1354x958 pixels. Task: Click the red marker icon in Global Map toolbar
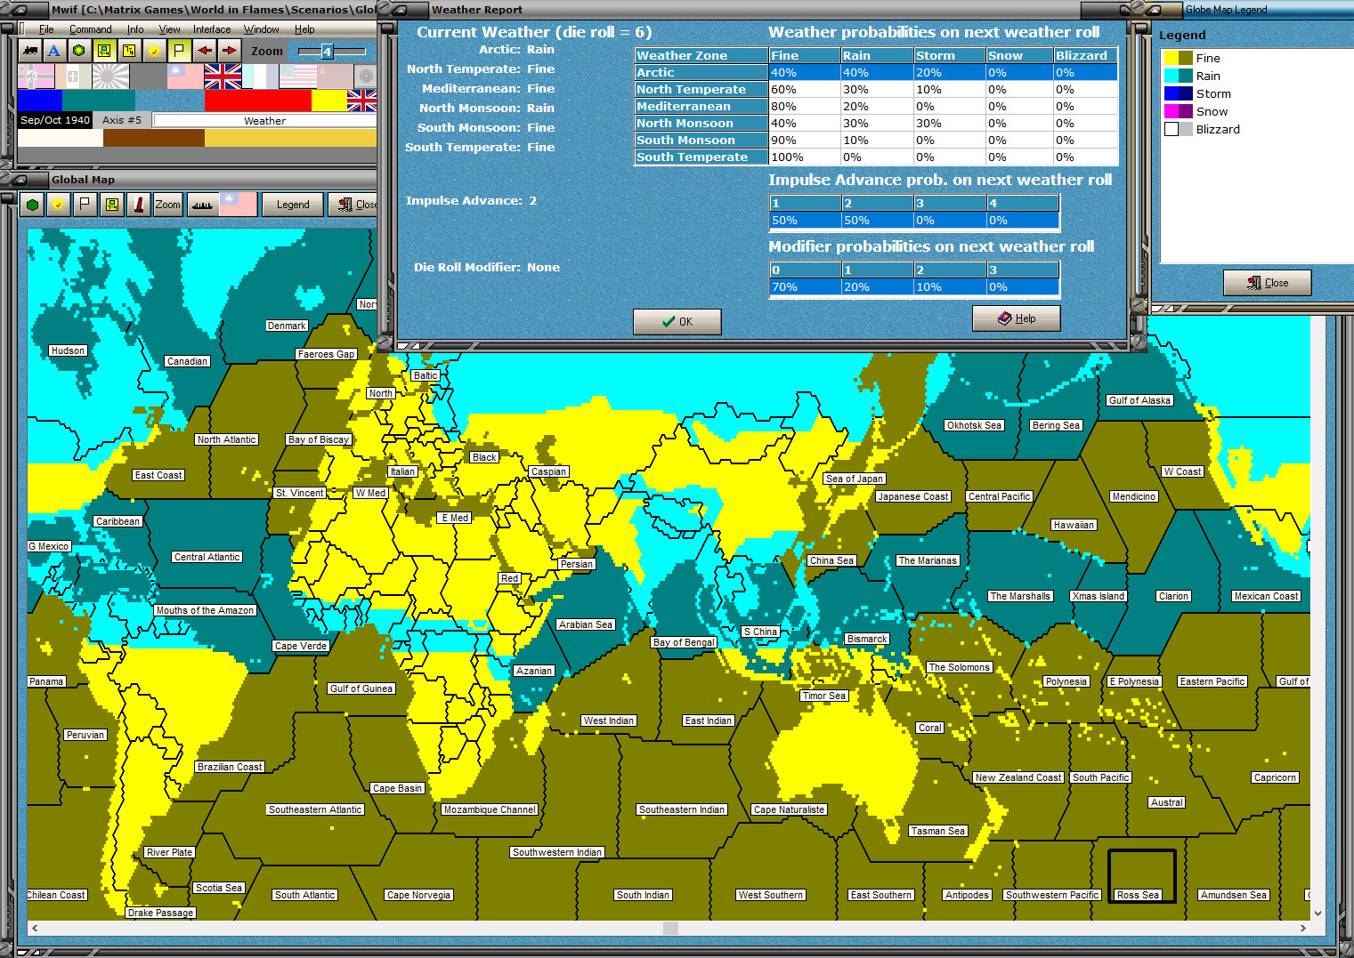coord(139,205)
